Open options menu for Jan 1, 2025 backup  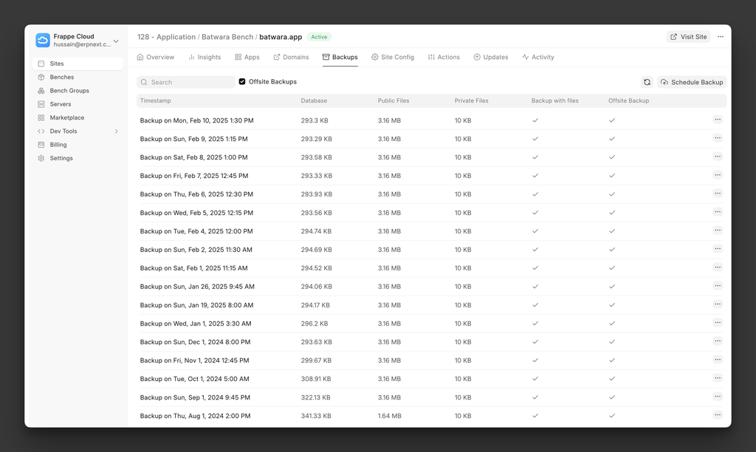[717, 323]
